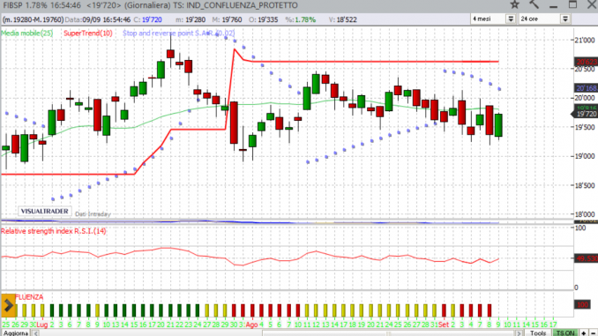The image size is (598, 336).
Task: Click the 'M: 19'760' maximum value
Action: tap(227, 19)
